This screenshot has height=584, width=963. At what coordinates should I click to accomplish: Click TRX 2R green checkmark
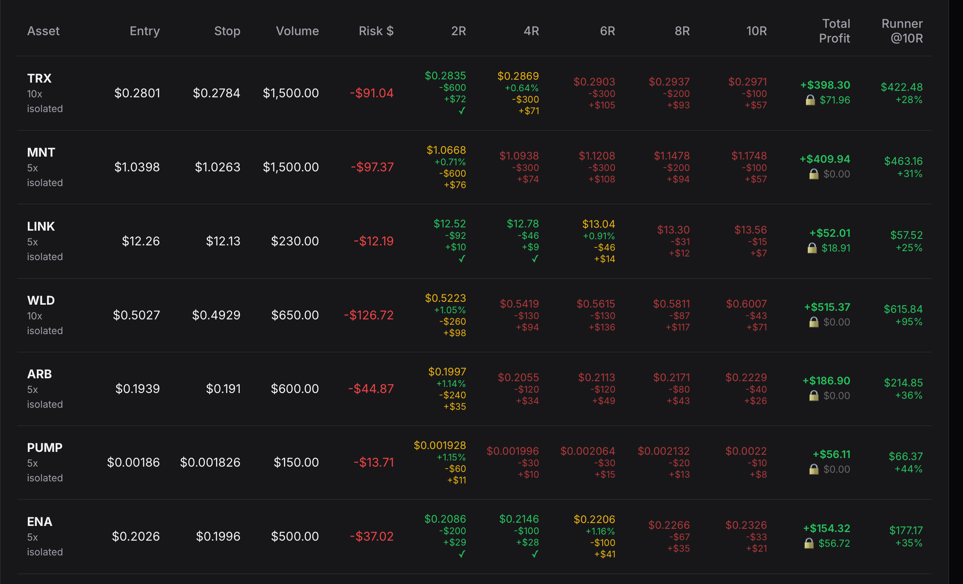pyautogui.click(x=462, y=111)
